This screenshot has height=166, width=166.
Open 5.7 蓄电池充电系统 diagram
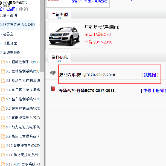pos(23,118)
